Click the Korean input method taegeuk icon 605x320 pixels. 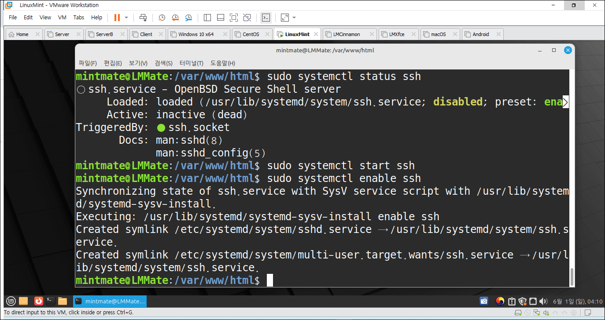coord(500,301)
